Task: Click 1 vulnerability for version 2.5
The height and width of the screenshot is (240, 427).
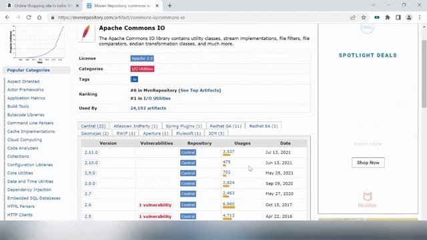Action: click(155, 216)
